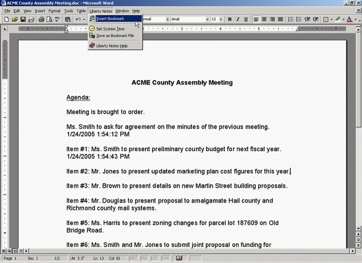Screen dimensions: 362x263
Task: Open the Tools menu
Action: (x=68, y=11)
